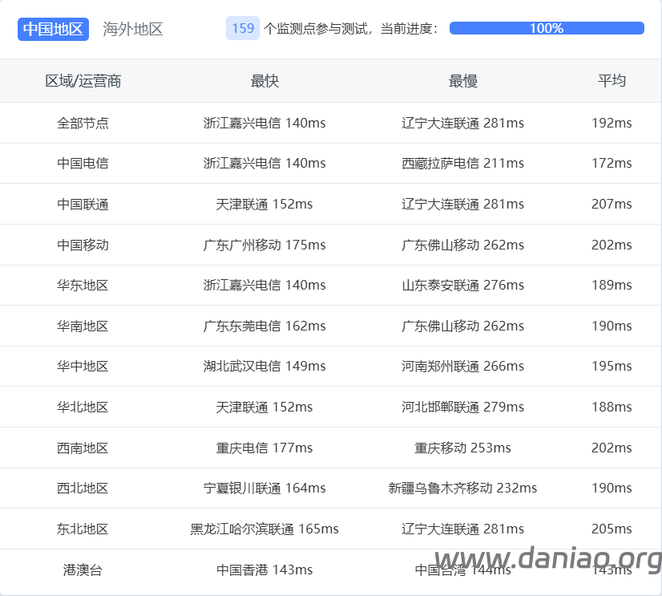This screenshot has height=596, width=662.
Task: Select the 中国地区 tab
Action: 53,29
